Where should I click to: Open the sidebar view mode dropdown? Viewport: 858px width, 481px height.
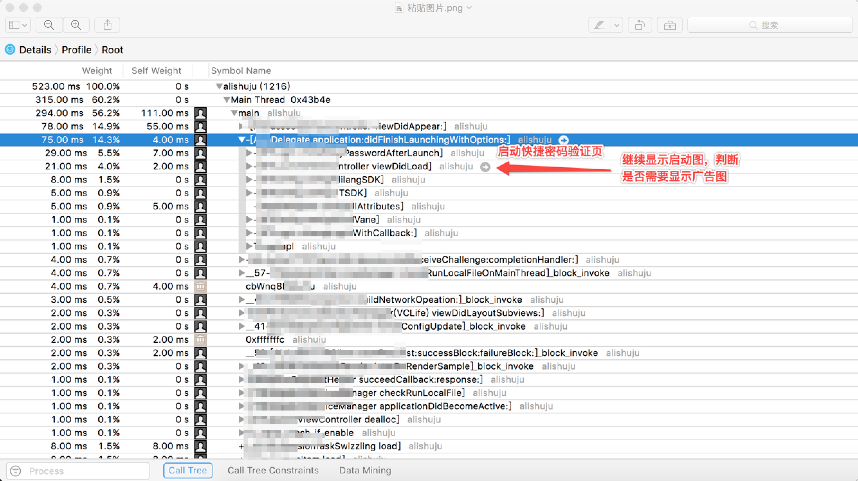click(18, 25)
